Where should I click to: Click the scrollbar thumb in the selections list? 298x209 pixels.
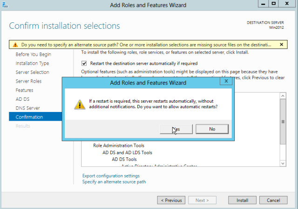pyautogui.click(x=282, y=121)
